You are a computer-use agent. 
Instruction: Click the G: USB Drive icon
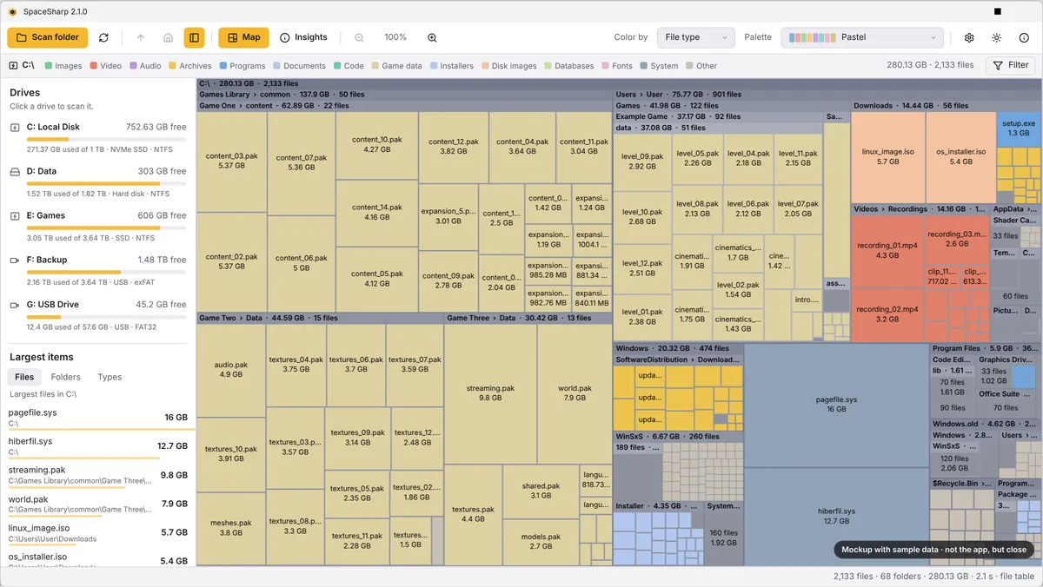(15, 305)
